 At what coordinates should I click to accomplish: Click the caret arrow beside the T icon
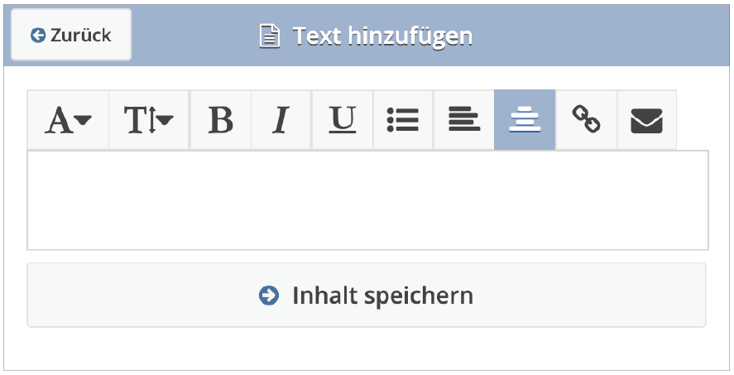165,121
